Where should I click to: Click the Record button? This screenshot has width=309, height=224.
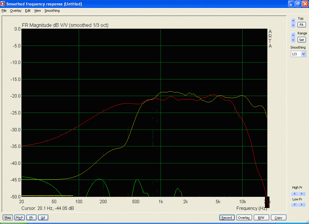click(227, 218)
